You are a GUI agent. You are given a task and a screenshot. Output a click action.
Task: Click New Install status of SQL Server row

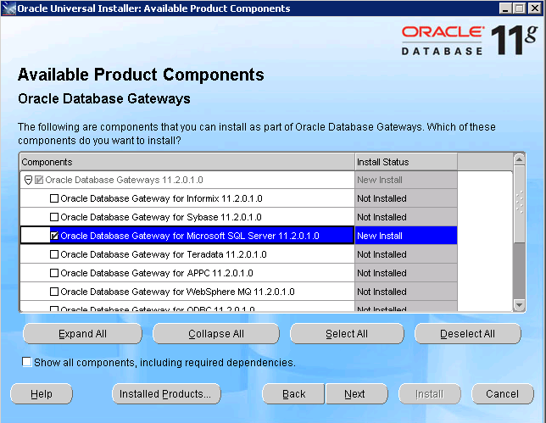click(x=406, y=236)
